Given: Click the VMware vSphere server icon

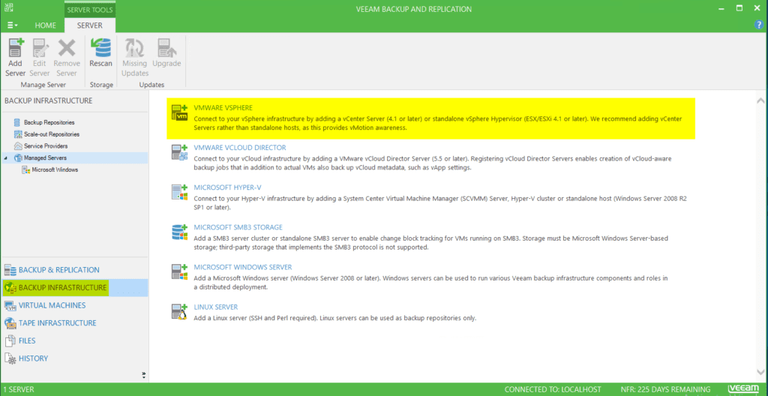Looking at the screenshot, I should 179,112.
